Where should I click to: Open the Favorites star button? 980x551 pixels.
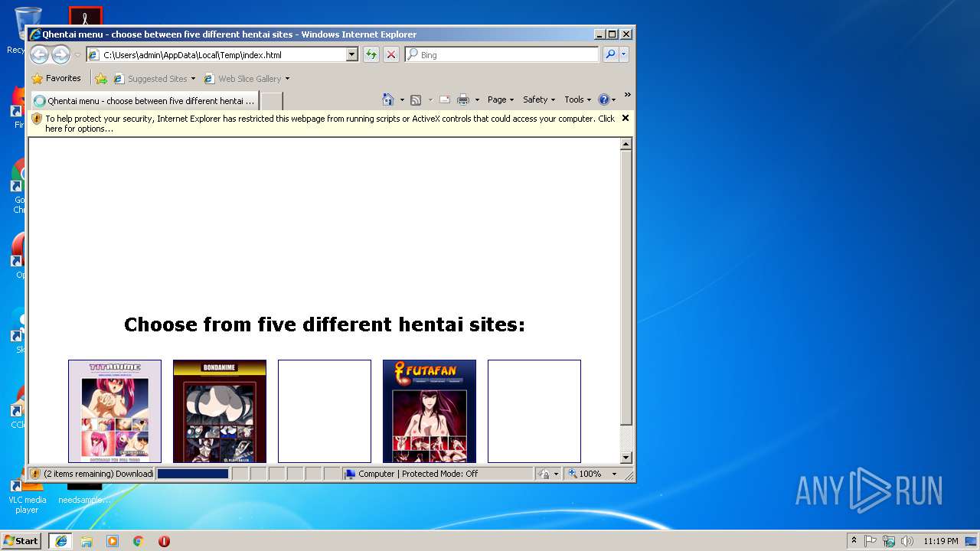coord(57,78)
